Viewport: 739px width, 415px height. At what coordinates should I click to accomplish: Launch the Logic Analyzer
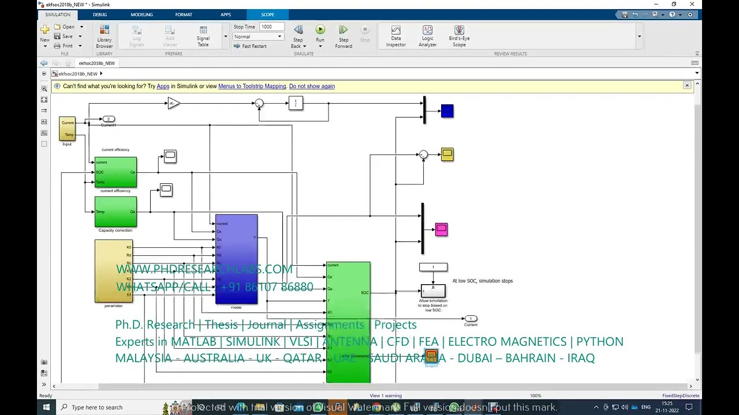(428, 36)
